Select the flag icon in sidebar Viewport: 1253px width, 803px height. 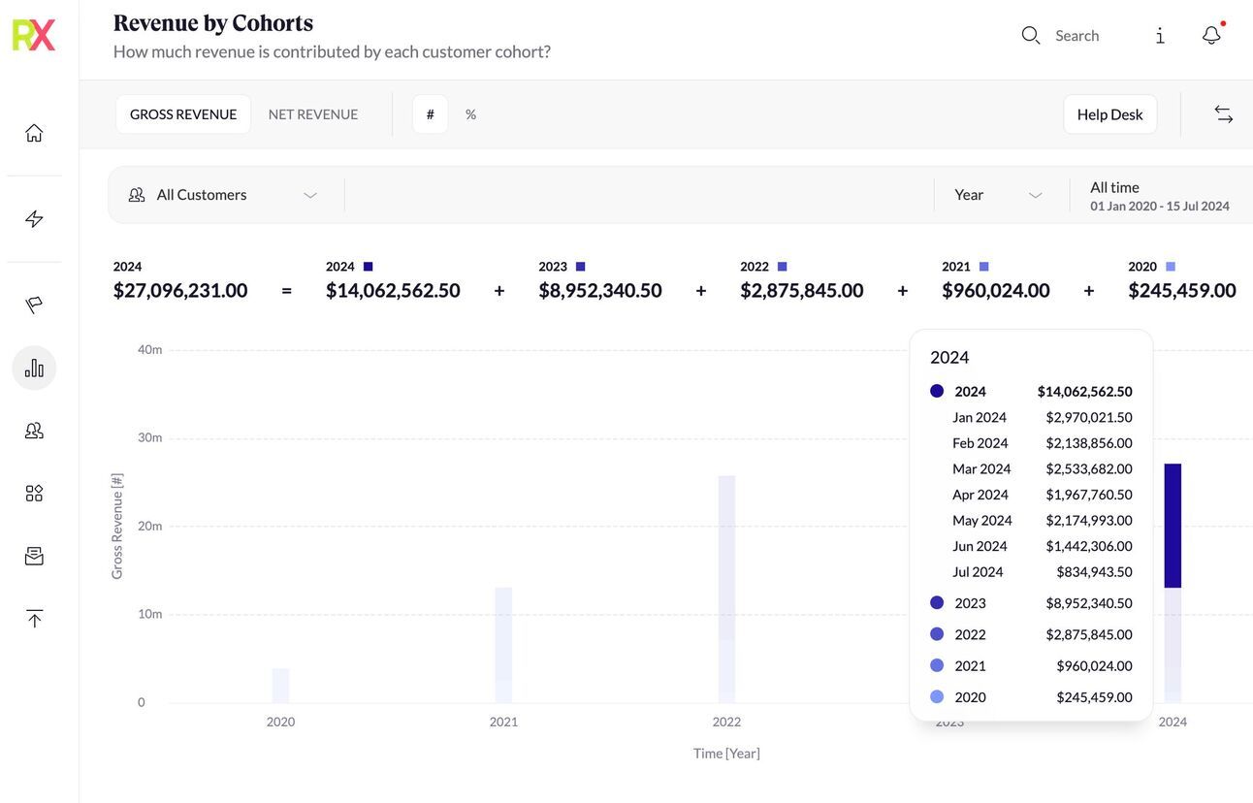tap(34, 305)
